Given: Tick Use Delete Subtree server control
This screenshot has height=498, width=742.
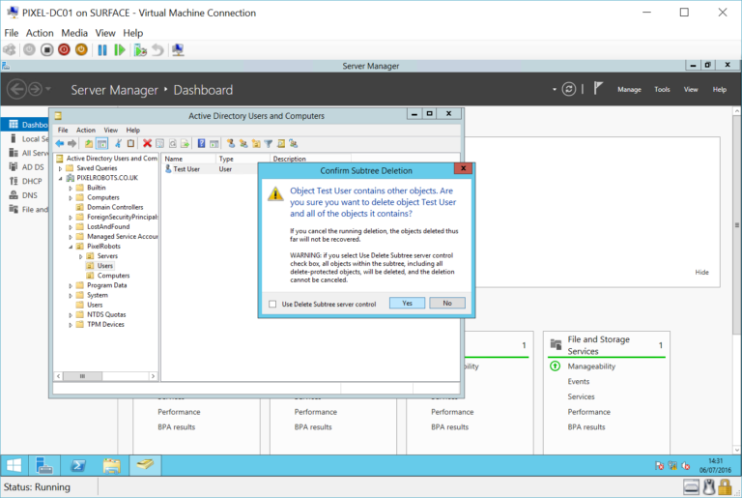Looking at the screenshot, I should [272, 305].
